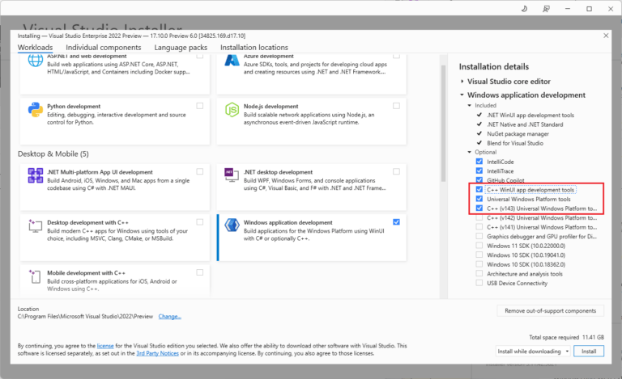Close the installation dialog with X
The image size is (622, 379).
(x=606, y=36)
